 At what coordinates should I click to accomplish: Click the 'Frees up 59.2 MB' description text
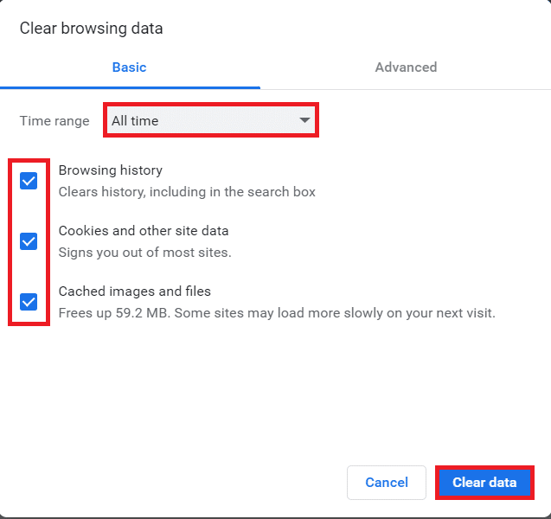point(277,313)
